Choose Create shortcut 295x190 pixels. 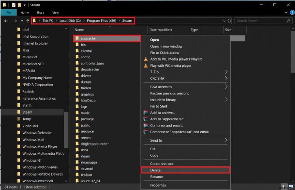[185, 164]
